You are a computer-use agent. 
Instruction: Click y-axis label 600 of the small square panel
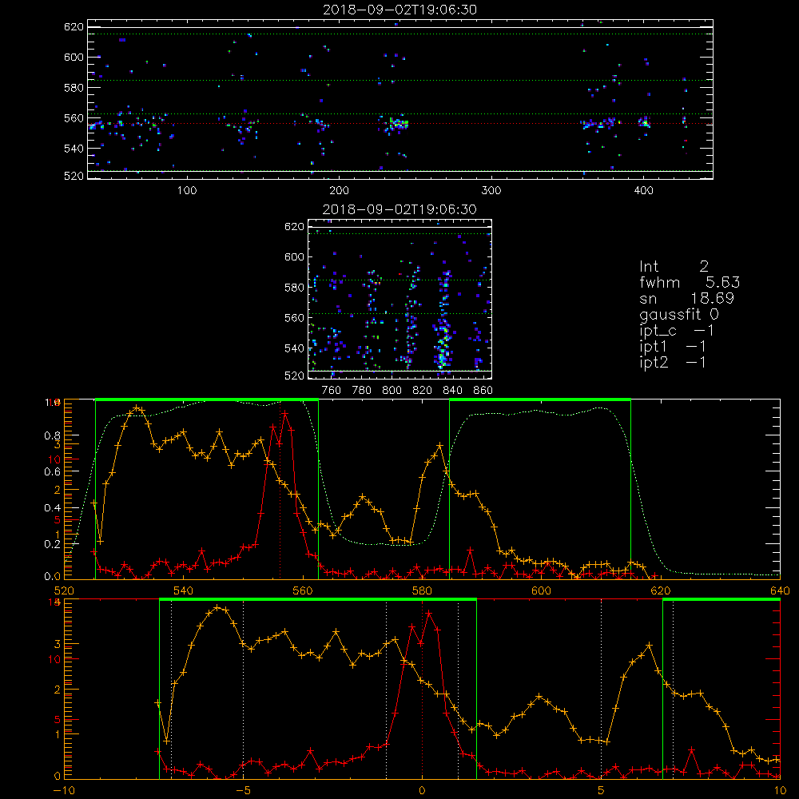[295, 256]
